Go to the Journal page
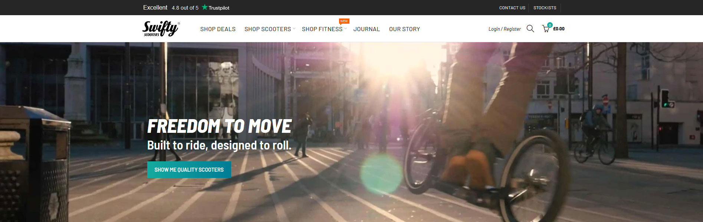This screenshot has height=222, width=703. coord(367,29)
